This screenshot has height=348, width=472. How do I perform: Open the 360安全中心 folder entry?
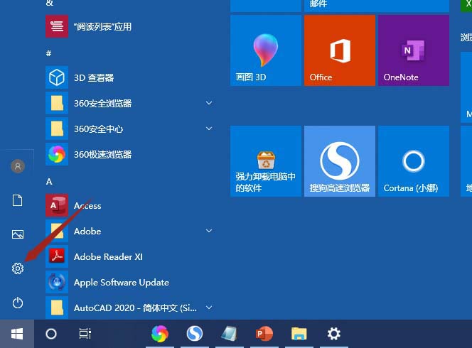[129, 129]
